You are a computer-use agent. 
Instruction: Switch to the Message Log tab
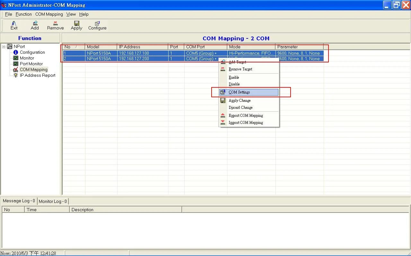(19, 201)
